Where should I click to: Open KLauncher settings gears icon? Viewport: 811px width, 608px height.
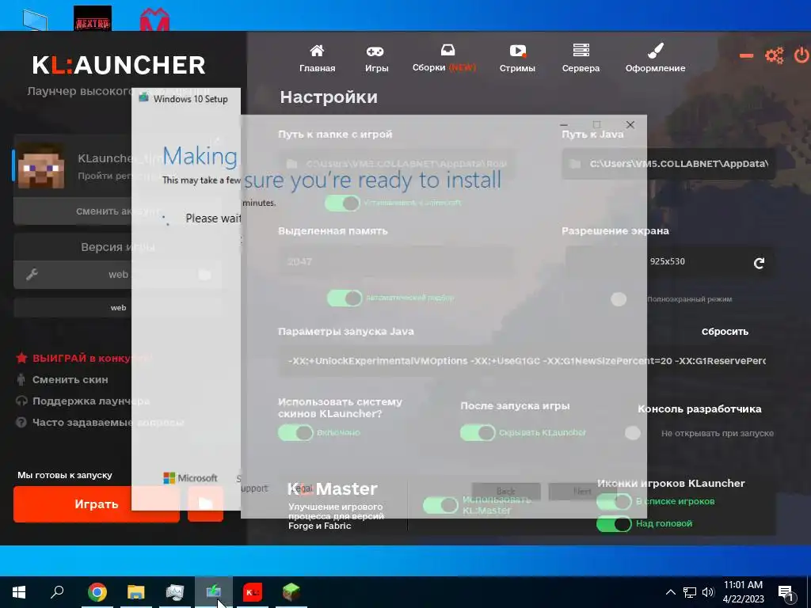click(x=775, y=55)
